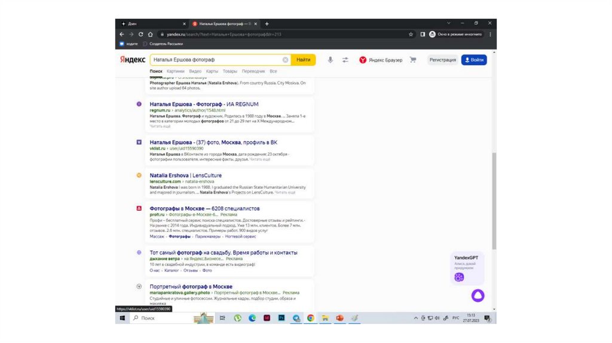Launch the Alice assistant purple circle
Image resolution: width=612 pixels, height=343 pixels.
(478, 296)
